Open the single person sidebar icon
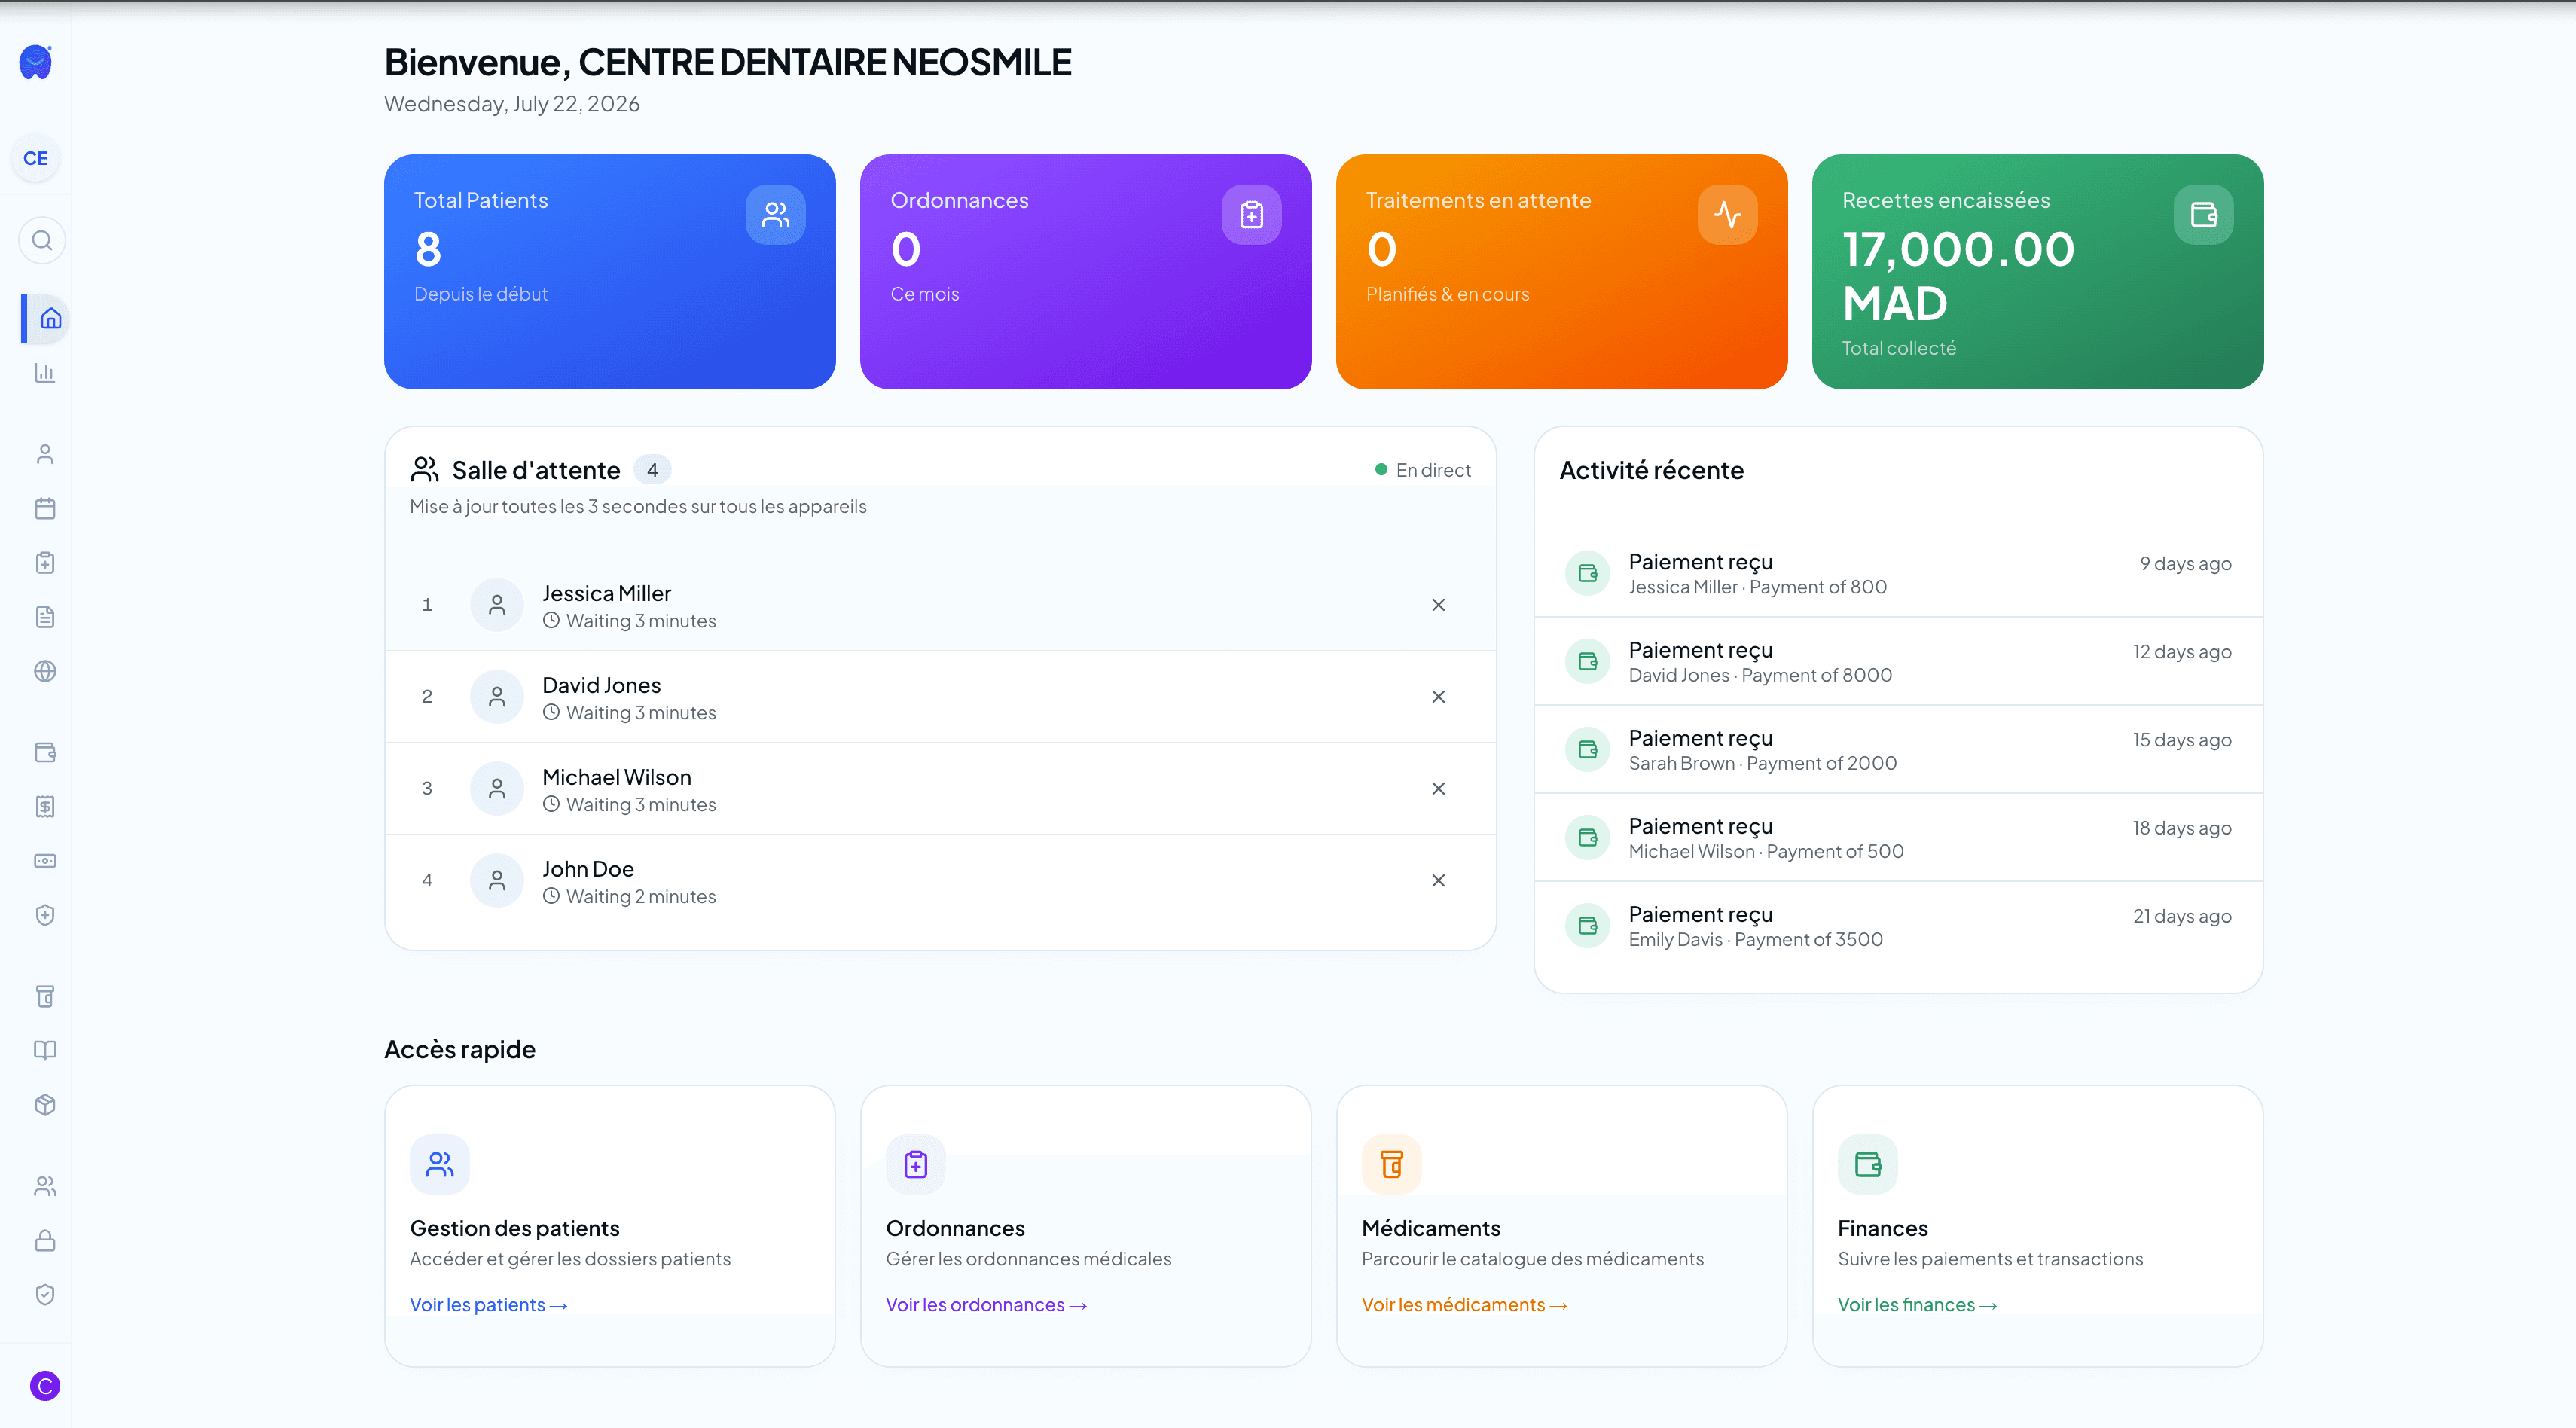The width and height of the screenshot is (2576, 1428). tap(45, 454)
